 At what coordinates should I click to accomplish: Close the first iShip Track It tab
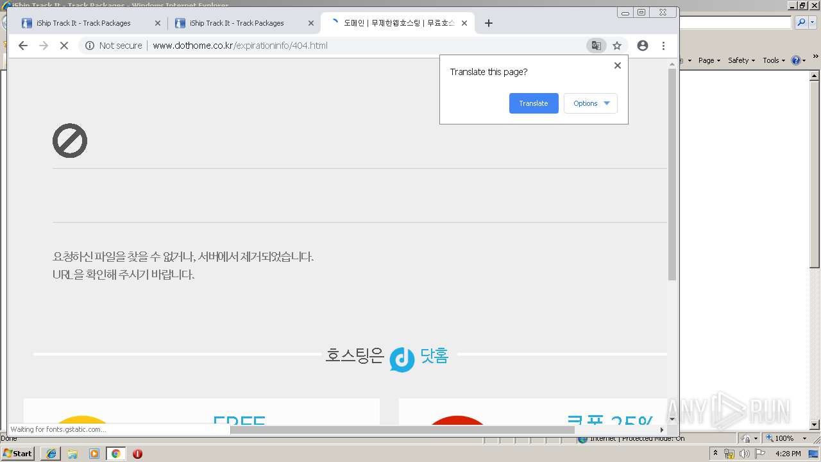158,23
